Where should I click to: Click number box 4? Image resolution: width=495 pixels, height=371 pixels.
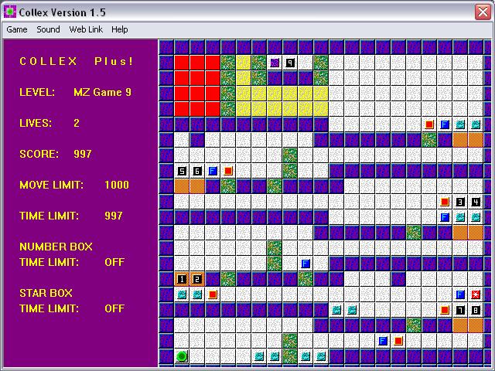click(476, 202)
